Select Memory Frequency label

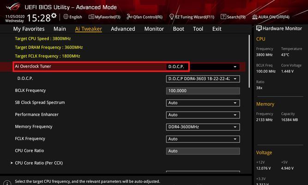click(x=34, y=127)
